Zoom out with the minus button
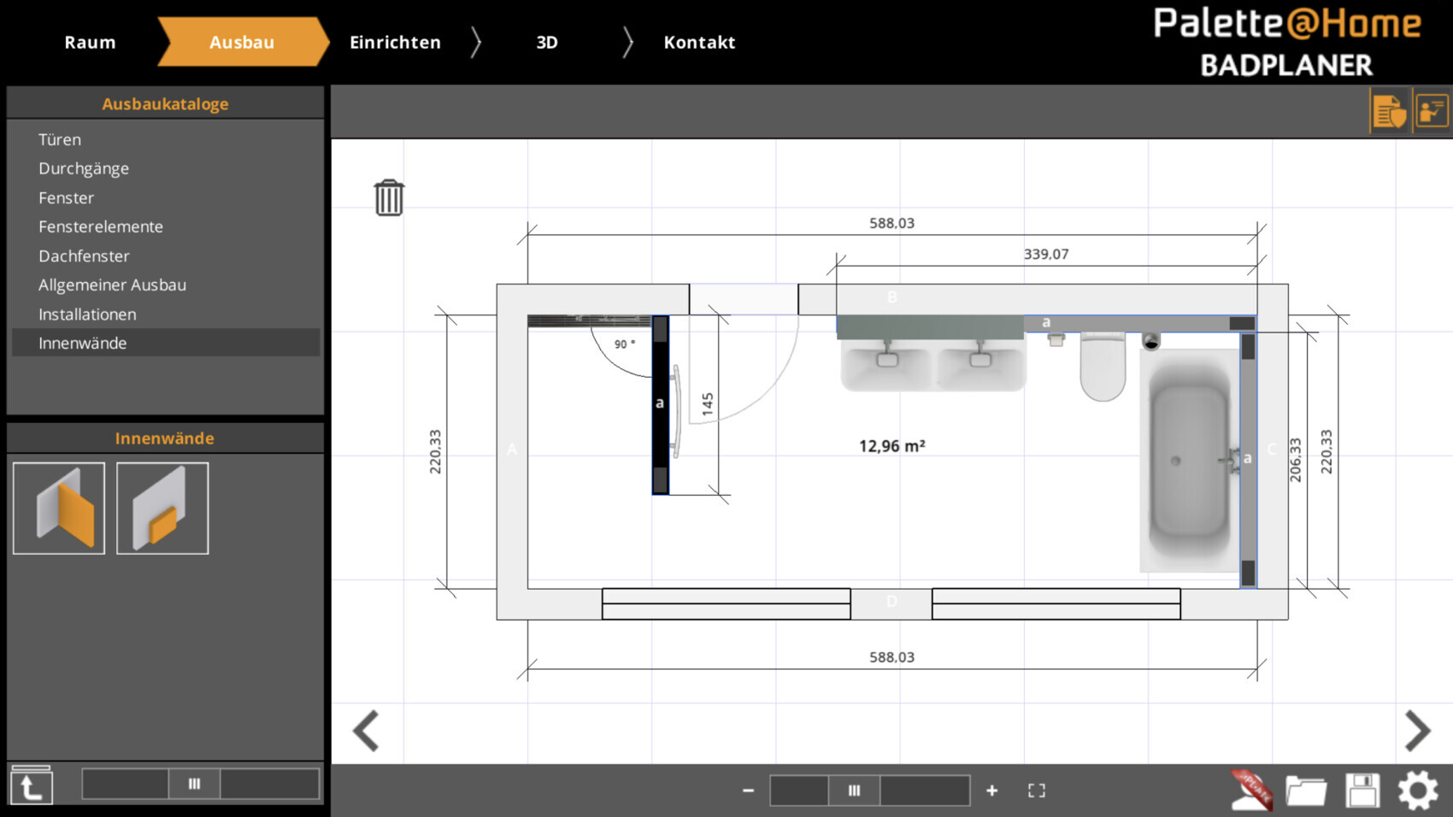 click(748, 791)
